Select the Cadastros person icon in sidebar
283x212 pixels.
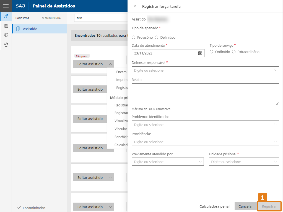(x=6, y=17)
